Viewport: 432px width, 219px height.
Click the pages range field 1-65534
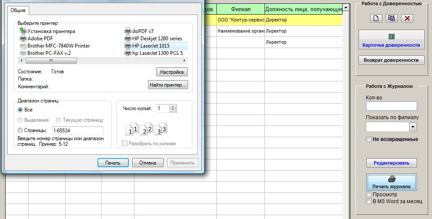tap(77, 130)
